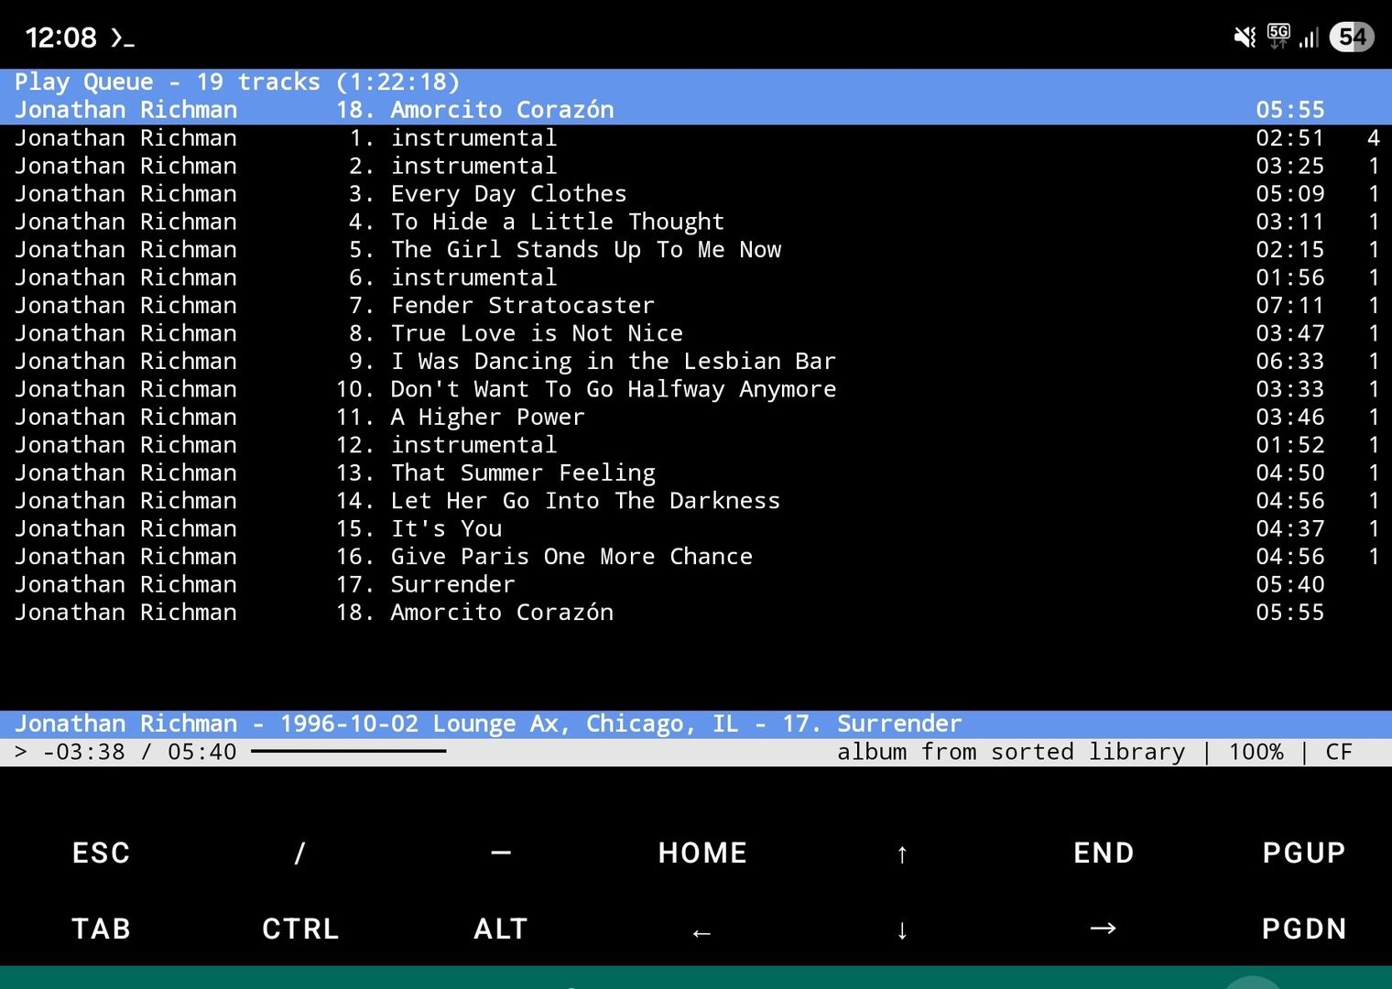This screenshot has width=1392, height=989.
Task: Click the 100% volume indicator
Action: click(1256, 752)
